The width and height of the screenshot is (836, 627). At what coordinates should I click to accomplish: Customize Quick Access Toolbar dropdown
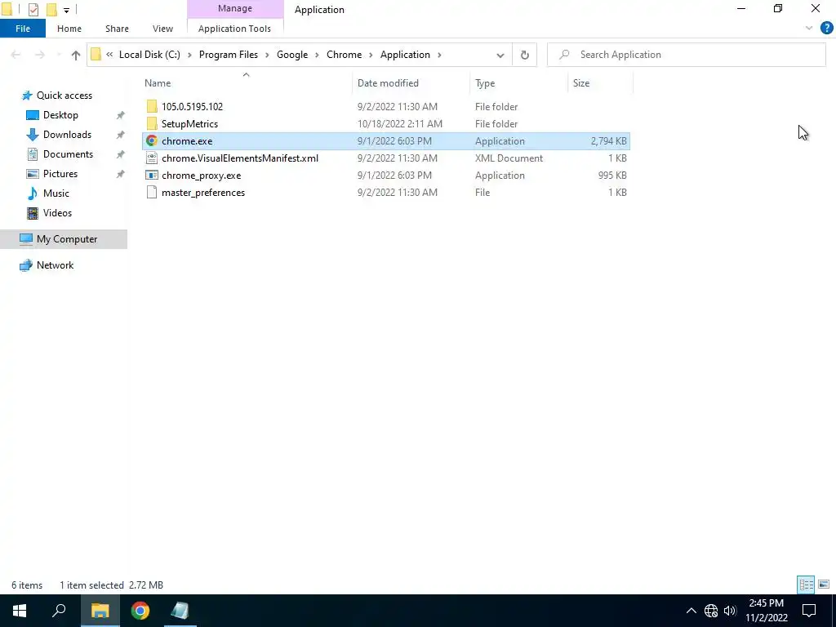(x=66, y=10)
